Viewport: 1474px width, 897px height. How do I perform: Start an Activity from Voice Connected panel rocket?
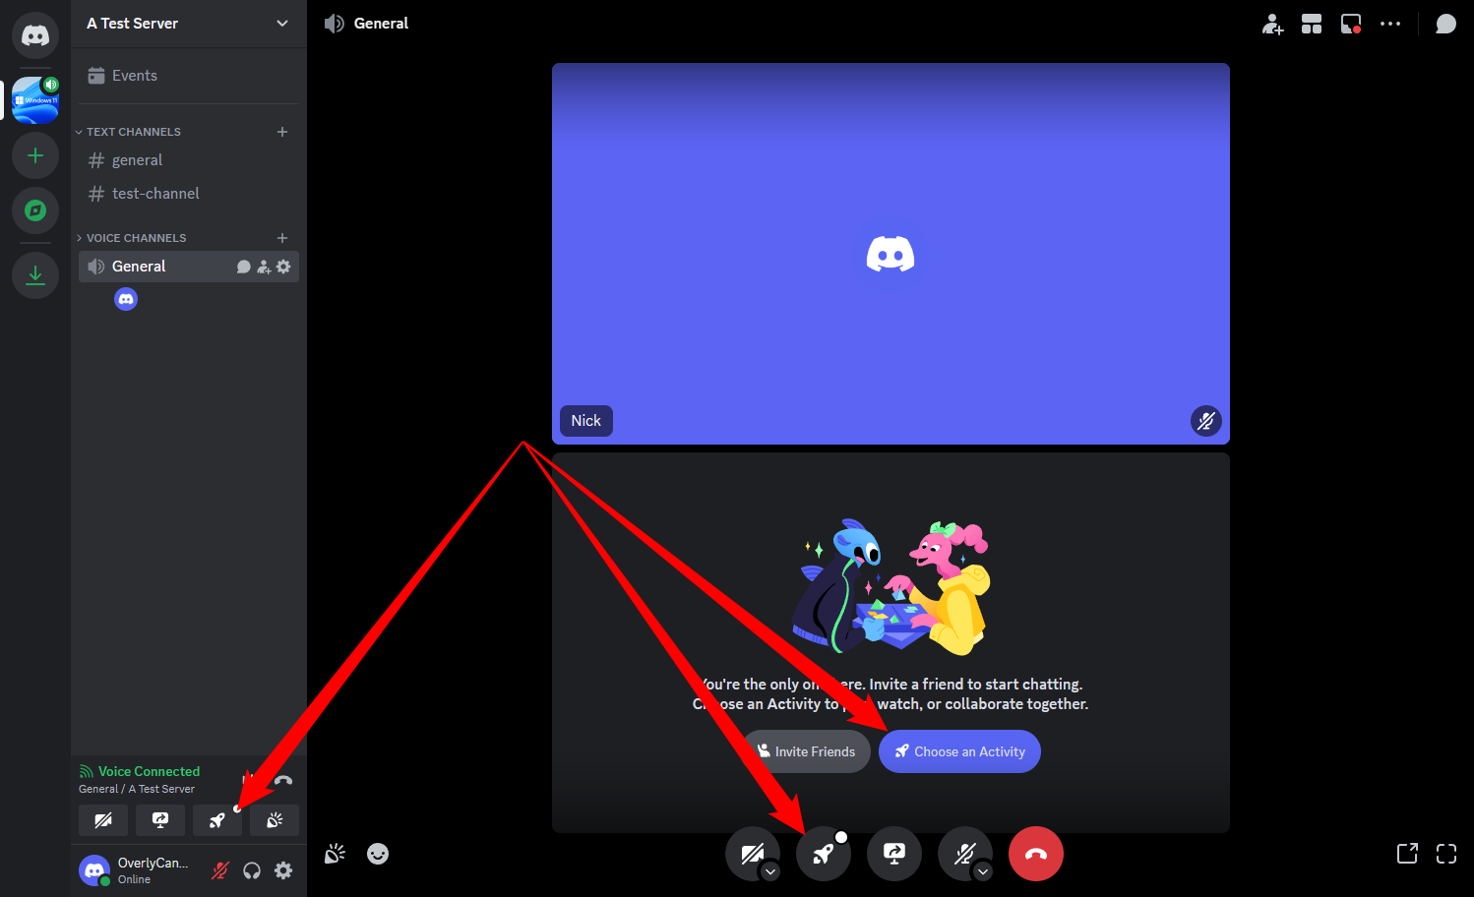217,820
